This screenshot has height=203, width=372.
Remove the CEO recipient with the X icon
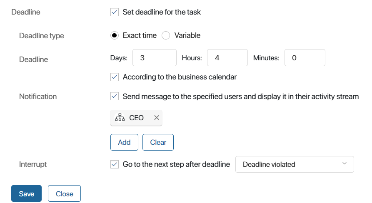click(x=156, y=117)
